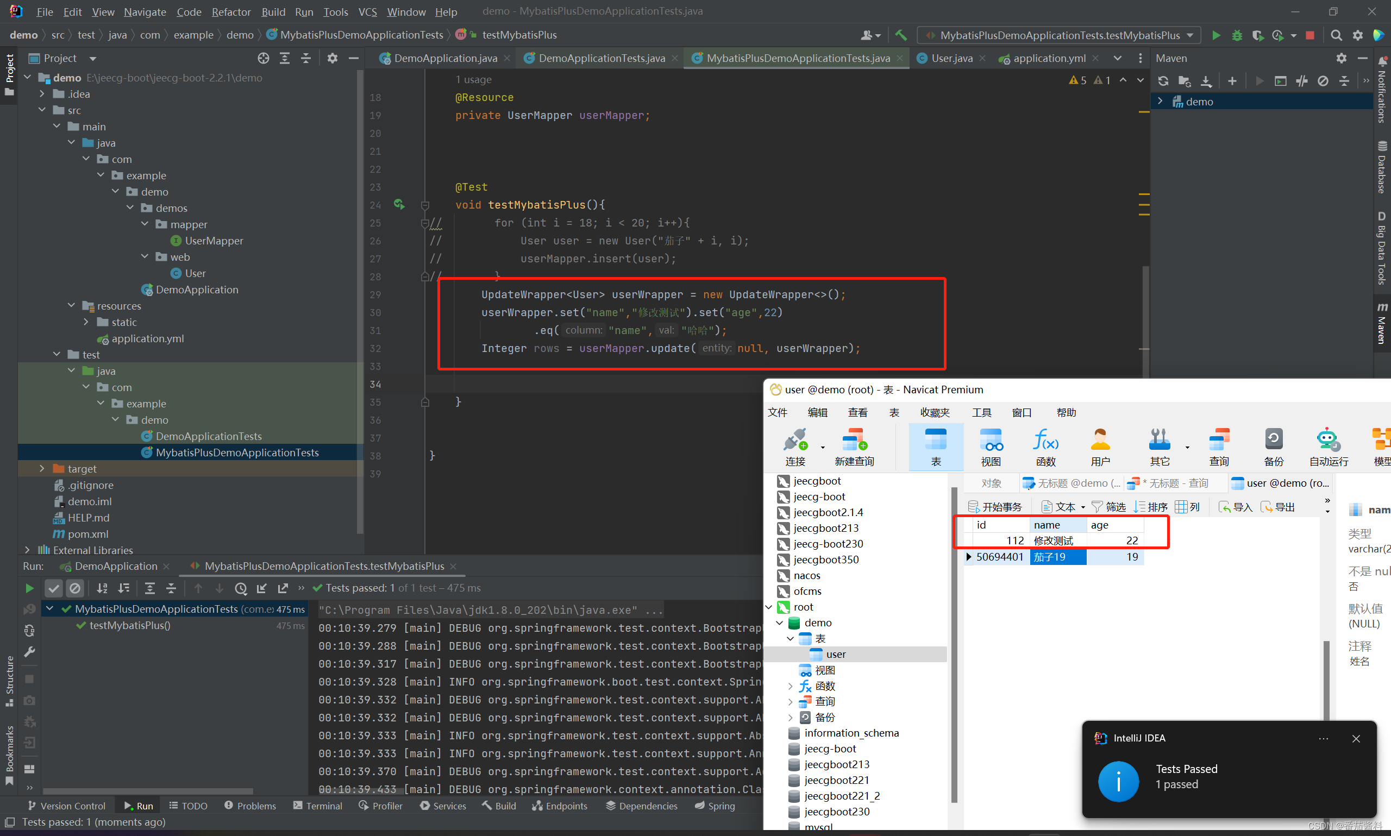
Task: Stop the running process with red square
Action: [x=1310, y=35]
